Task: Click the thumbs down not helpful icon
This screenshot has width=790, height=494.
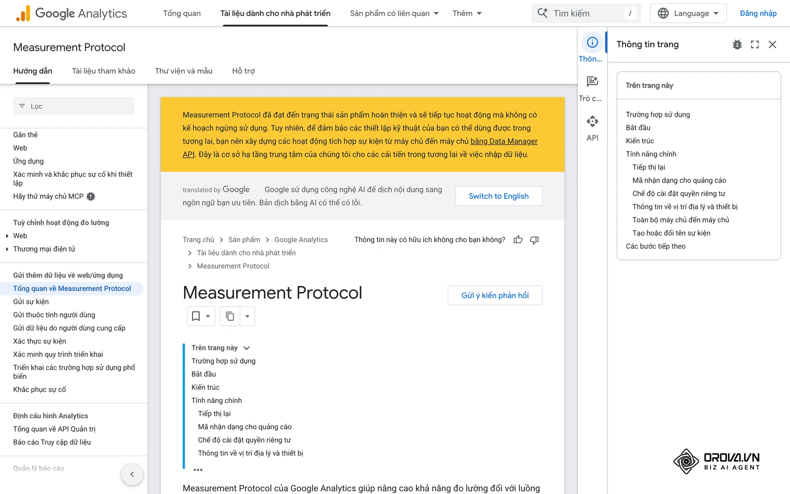Action: pos(534,240)
